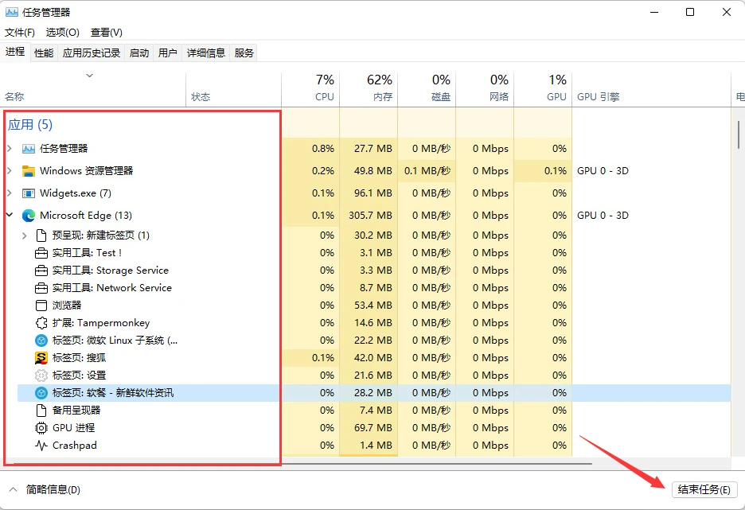The image size is (745, 510).
Task: Click the sort chevron above the 名称 column
Action: tap(89, 76)
